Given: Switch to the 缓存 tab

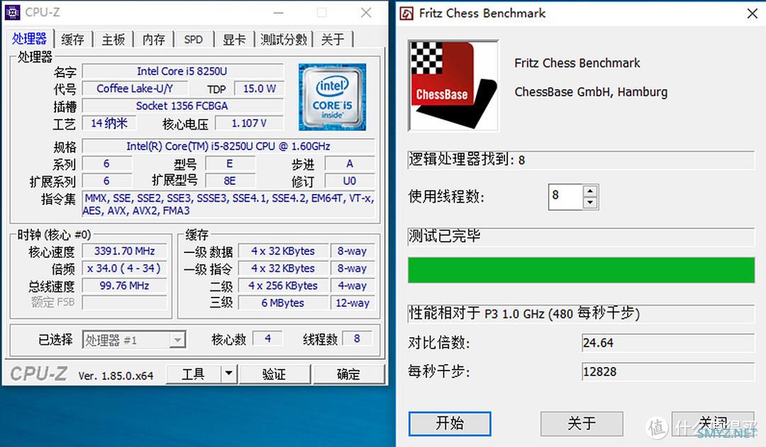Looking at the screenshot, I should coord(73,40).
